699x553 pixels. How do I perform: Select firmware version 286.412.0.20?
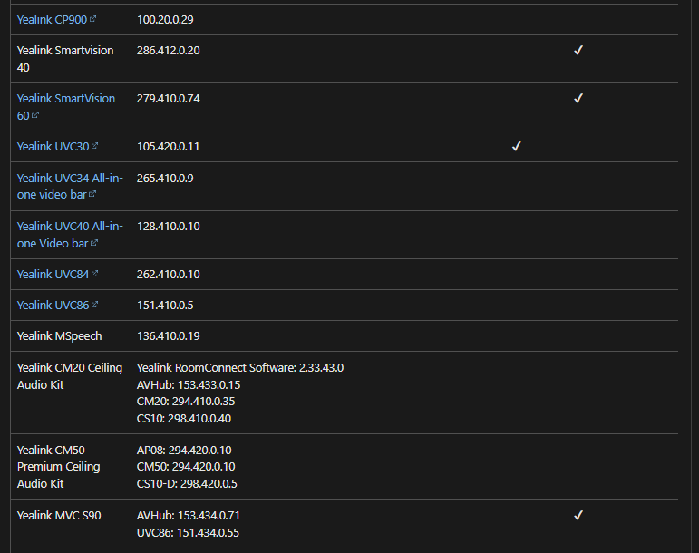pyautogui.click(x=168, y=51)
